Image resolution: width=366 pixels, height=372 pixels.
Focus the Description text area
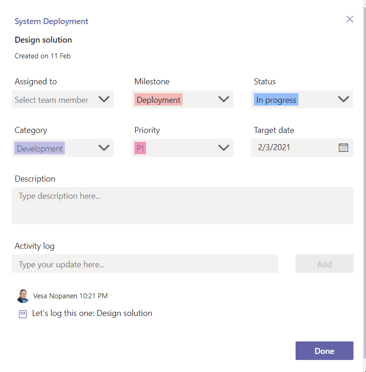[183, 206]
